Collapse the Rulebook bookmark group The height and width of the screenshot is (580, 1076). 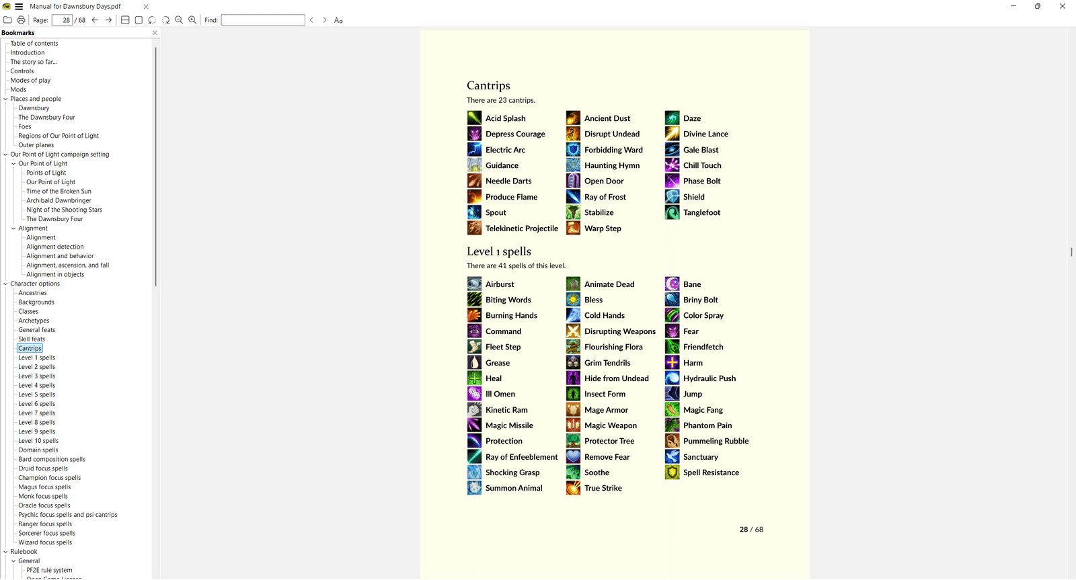pos(5,552)
